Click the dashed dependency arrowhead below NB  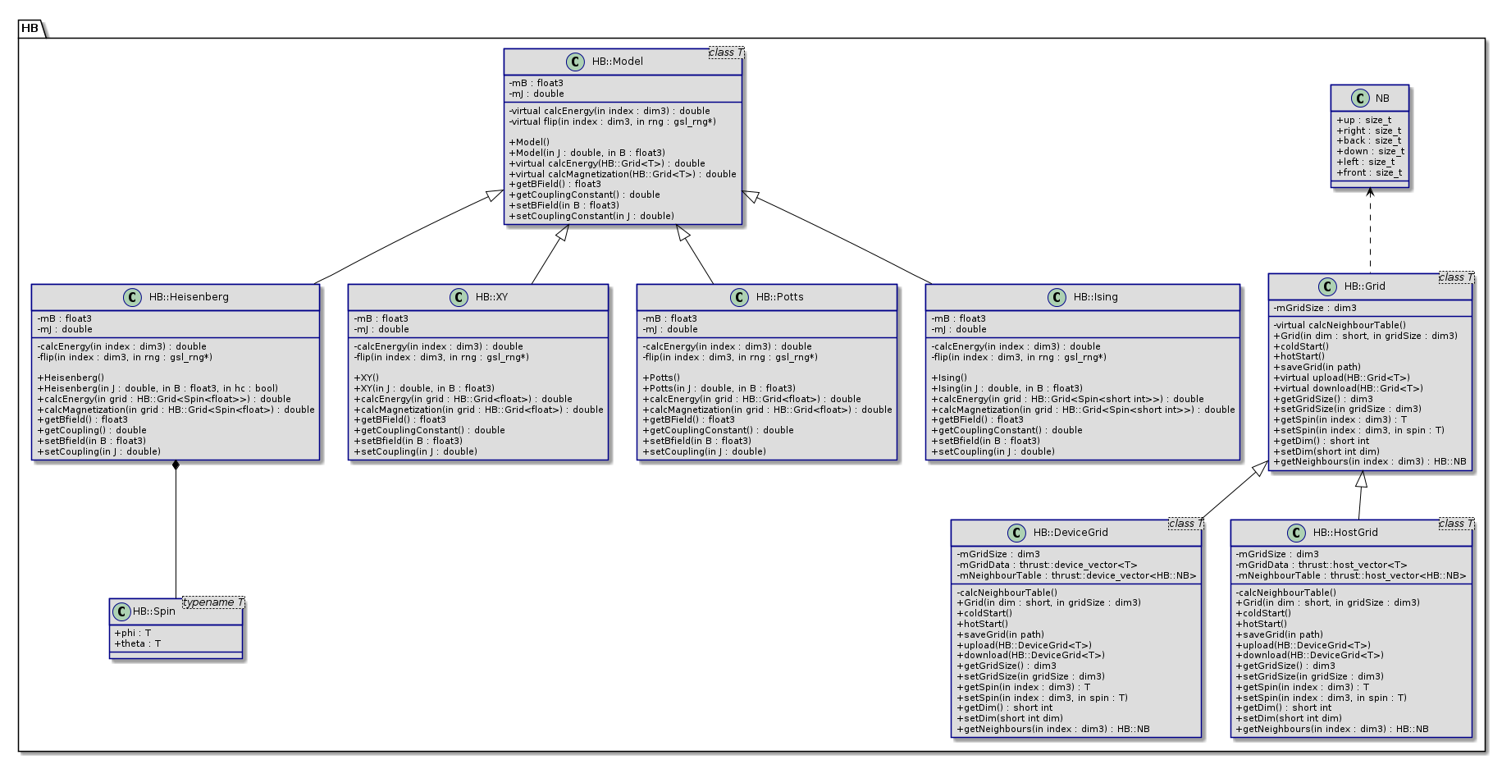coord(1370,193)
